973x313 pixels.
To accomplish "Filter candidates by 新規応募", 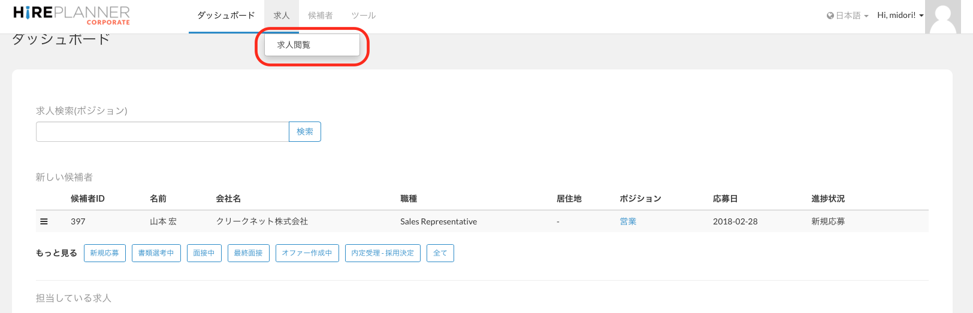I will pos(105,253).
